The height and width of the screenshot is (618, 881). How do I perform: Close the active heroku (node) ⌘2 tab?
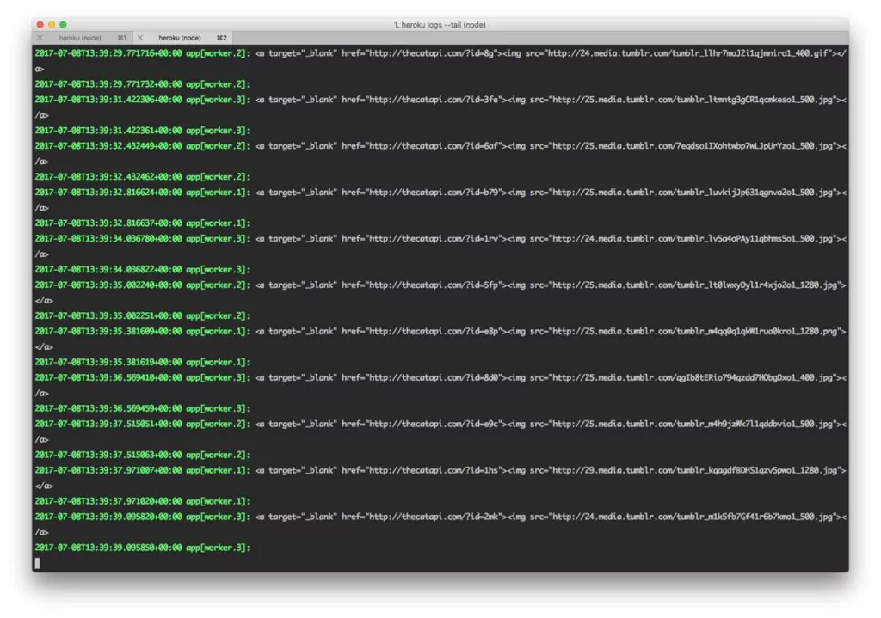140,38
